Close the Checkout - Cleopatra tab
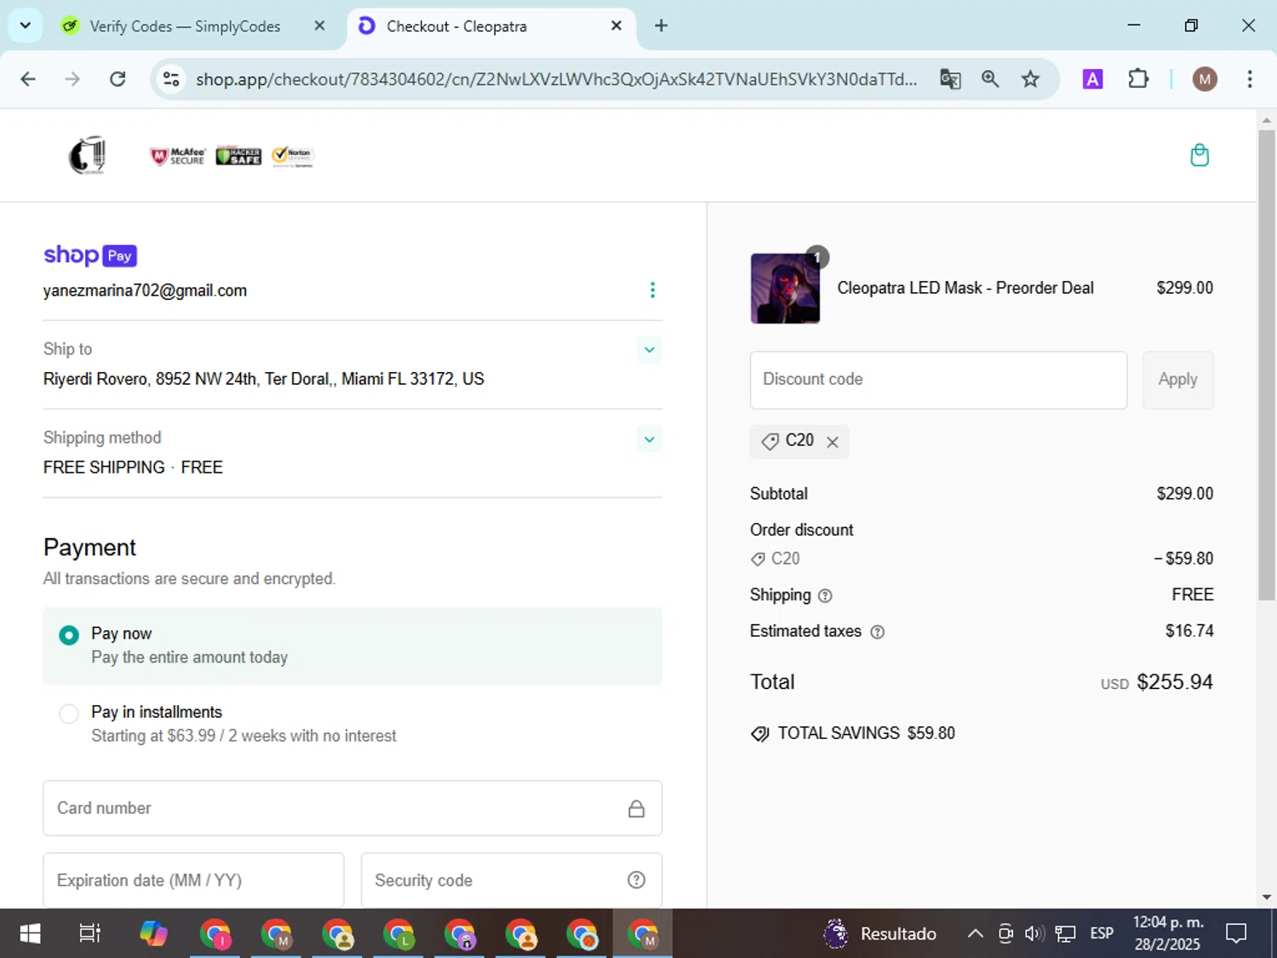 616,26
